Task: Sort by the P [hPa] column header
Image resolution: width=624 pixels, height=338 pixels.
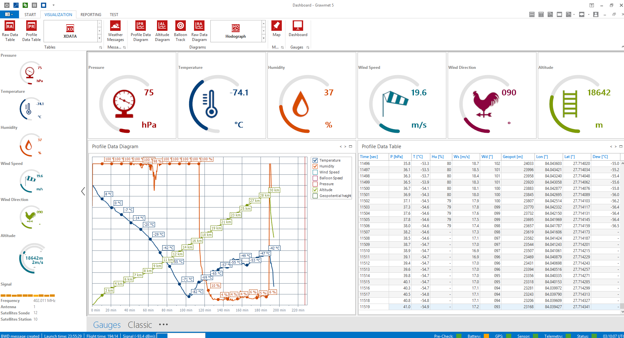Action: click(x=397, y=157)
